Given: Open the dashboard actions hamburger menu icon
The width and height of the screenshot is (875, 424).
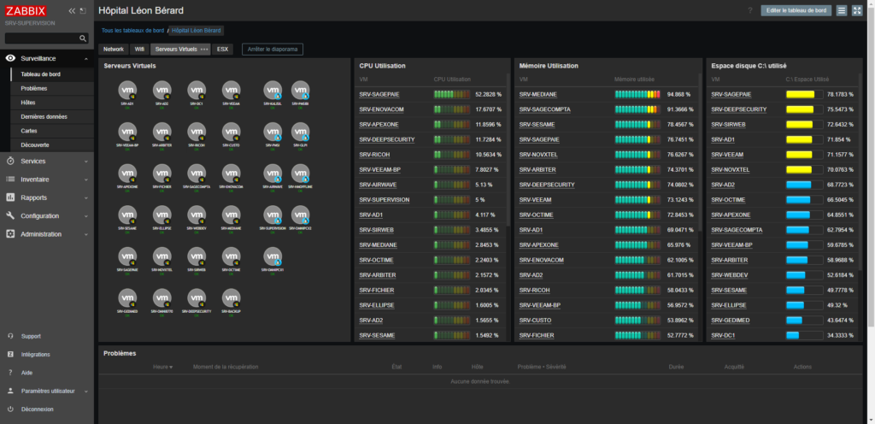Looking at the screenshot, I should pyautogui.click(x=842, y=10).
